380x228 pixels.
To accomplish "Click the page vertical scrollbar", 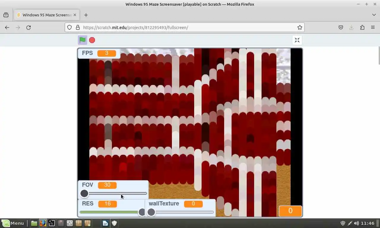I will (379, 56).
